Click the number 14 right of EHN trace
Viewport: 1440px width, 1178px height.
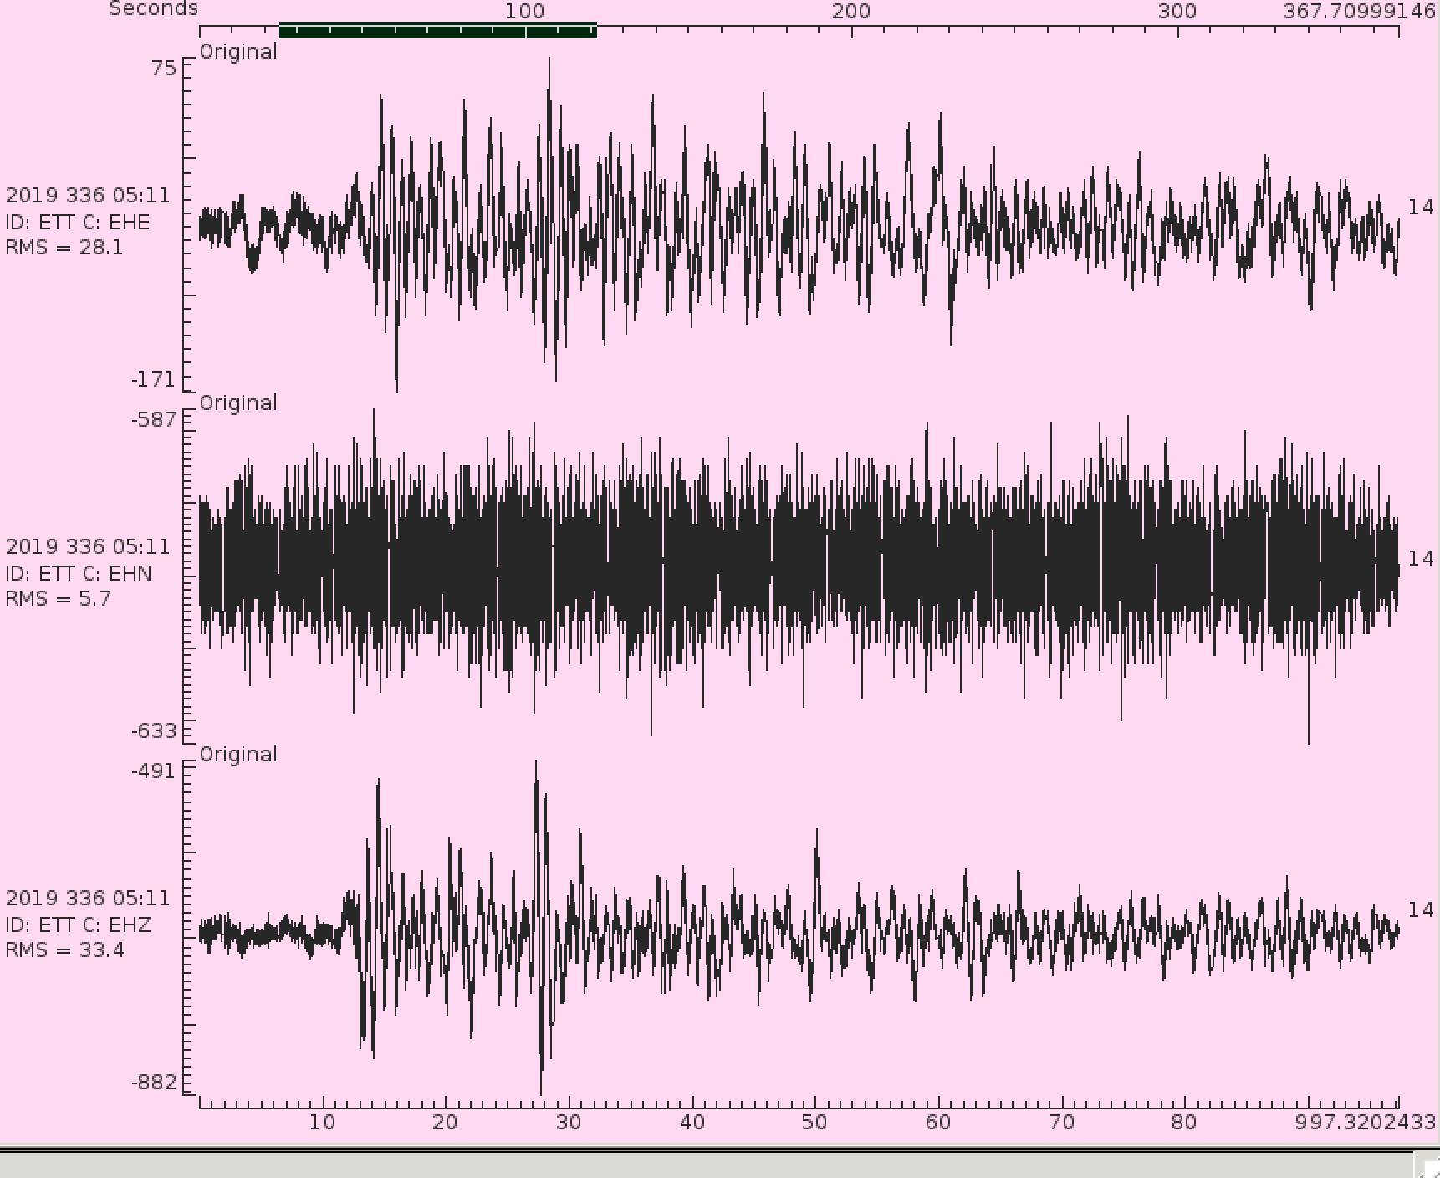pos(1421,559)
